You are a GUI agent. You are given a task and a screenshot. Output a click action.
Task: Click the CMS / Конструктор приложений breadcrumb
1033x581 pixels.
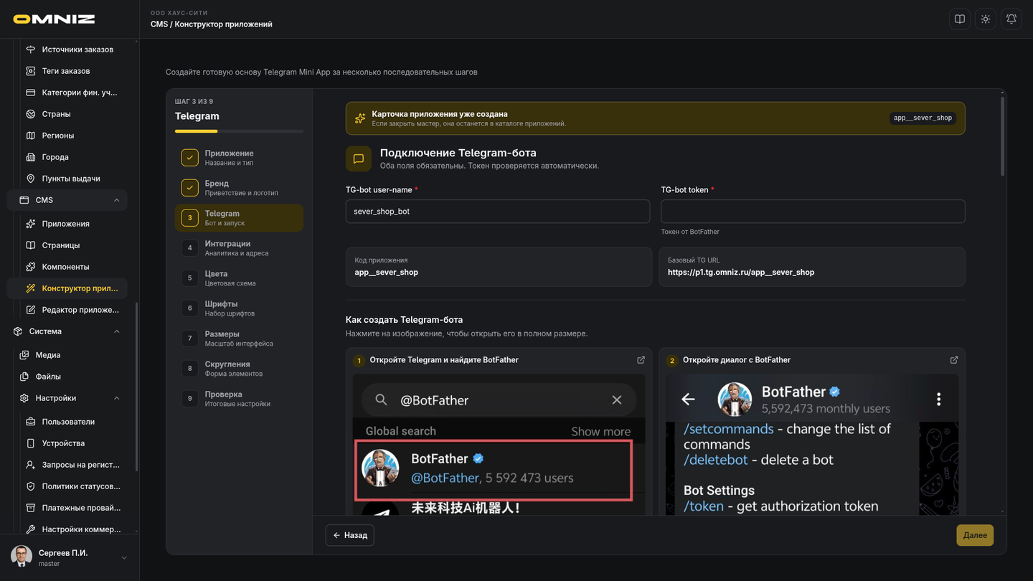pos(212,24)
